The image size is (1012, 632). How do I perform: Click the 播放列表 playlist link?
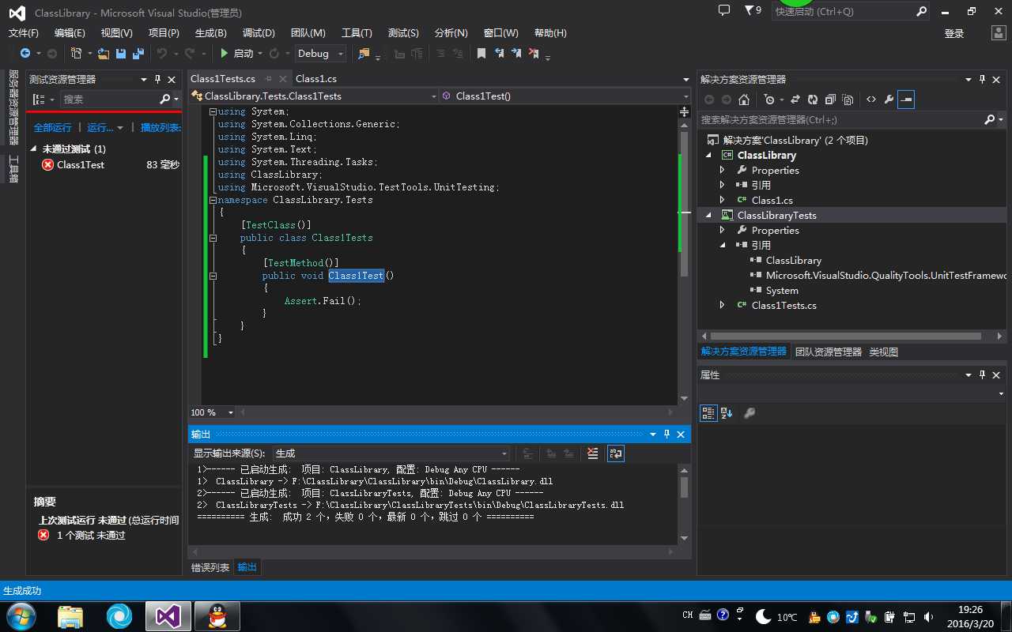pyautogui.click(x=160, y=128)
